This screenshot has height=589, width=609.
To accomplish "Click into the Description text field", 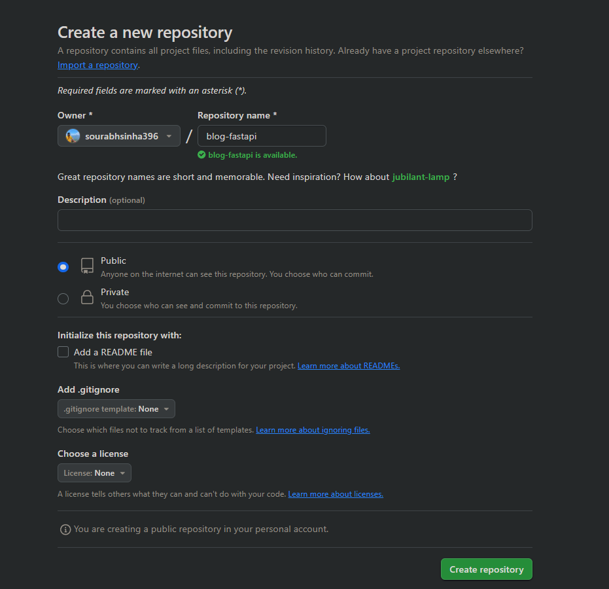I will tap(295, 221).
